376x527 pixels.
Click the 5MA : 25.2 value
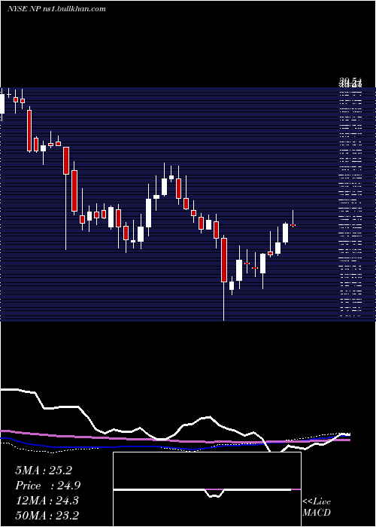(44, 471)
